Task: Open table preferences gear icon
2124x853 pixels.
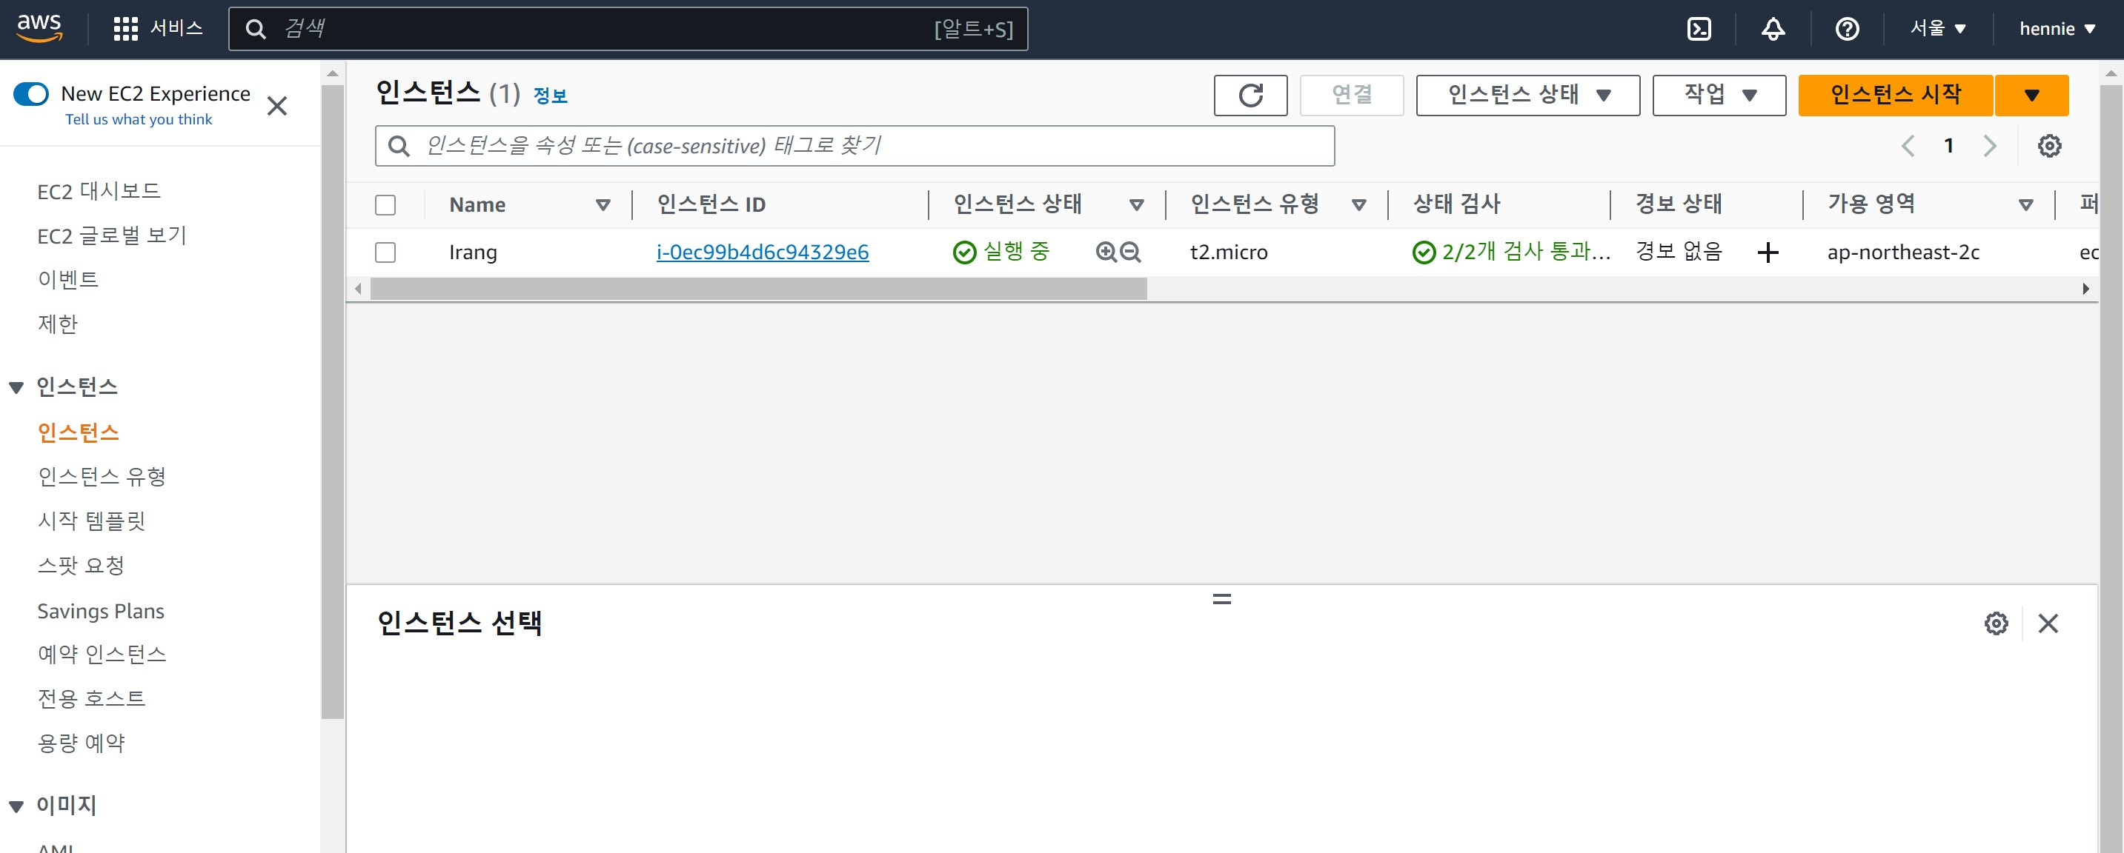Action: pos(2049,146)
